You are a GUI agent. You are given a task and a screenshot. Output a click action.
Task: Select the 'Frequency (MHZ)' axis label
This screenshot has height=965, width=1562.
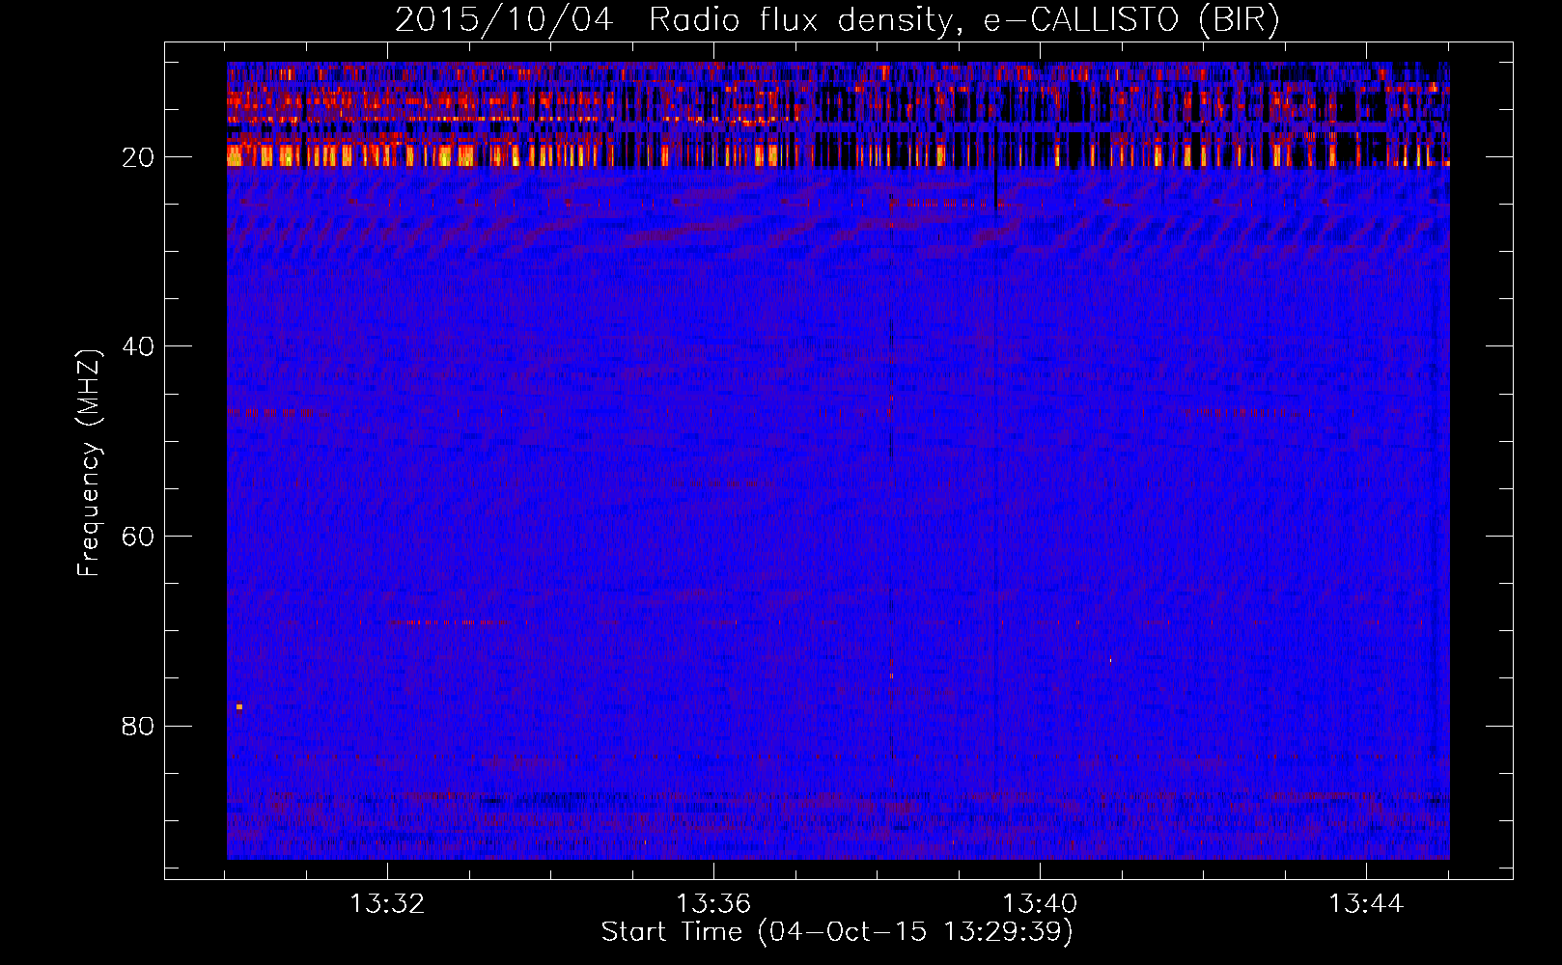coord(89,463)
